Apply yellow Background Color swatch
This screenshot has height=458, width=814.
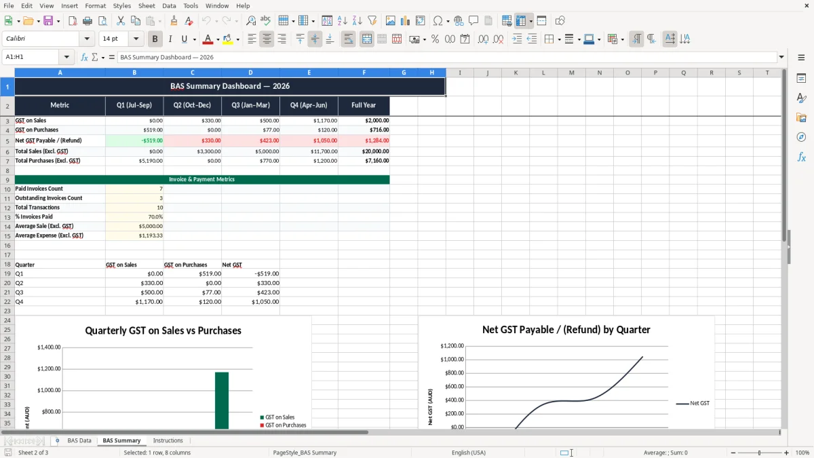point(228,39)
